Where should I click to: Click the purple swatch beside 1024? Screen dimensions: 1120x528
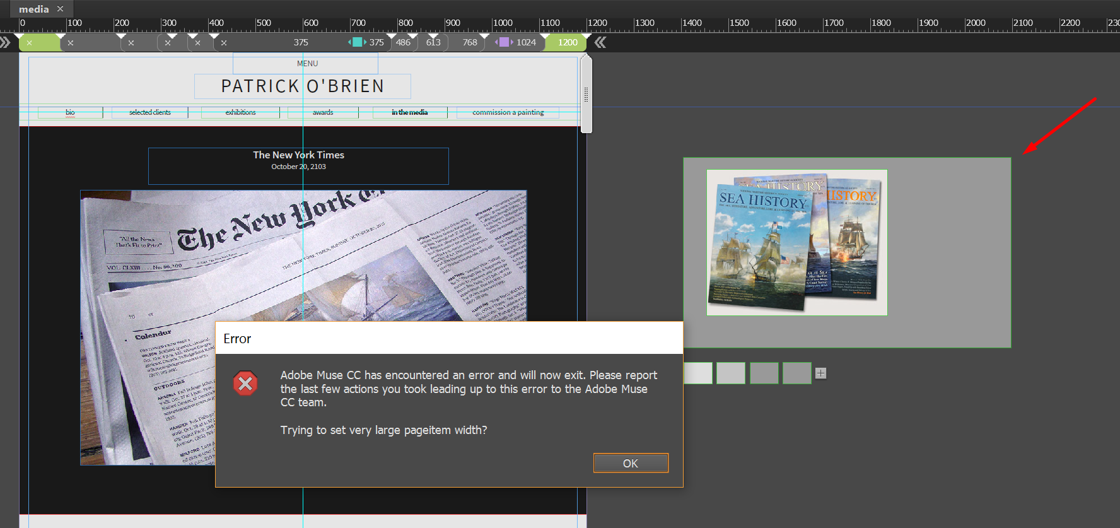click(x=504, y=42)
